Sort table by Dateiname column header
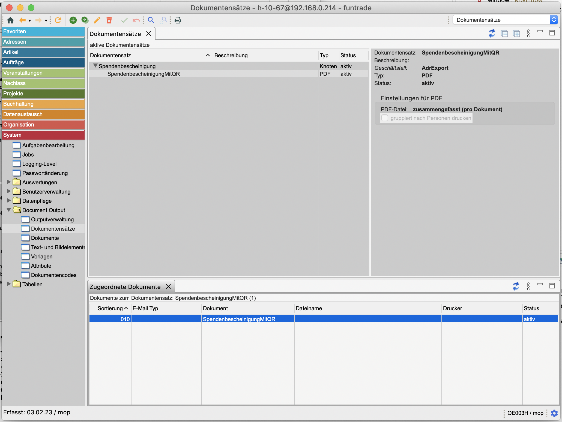The width and height of the screenshot is (562, 422). coord(309,308)
